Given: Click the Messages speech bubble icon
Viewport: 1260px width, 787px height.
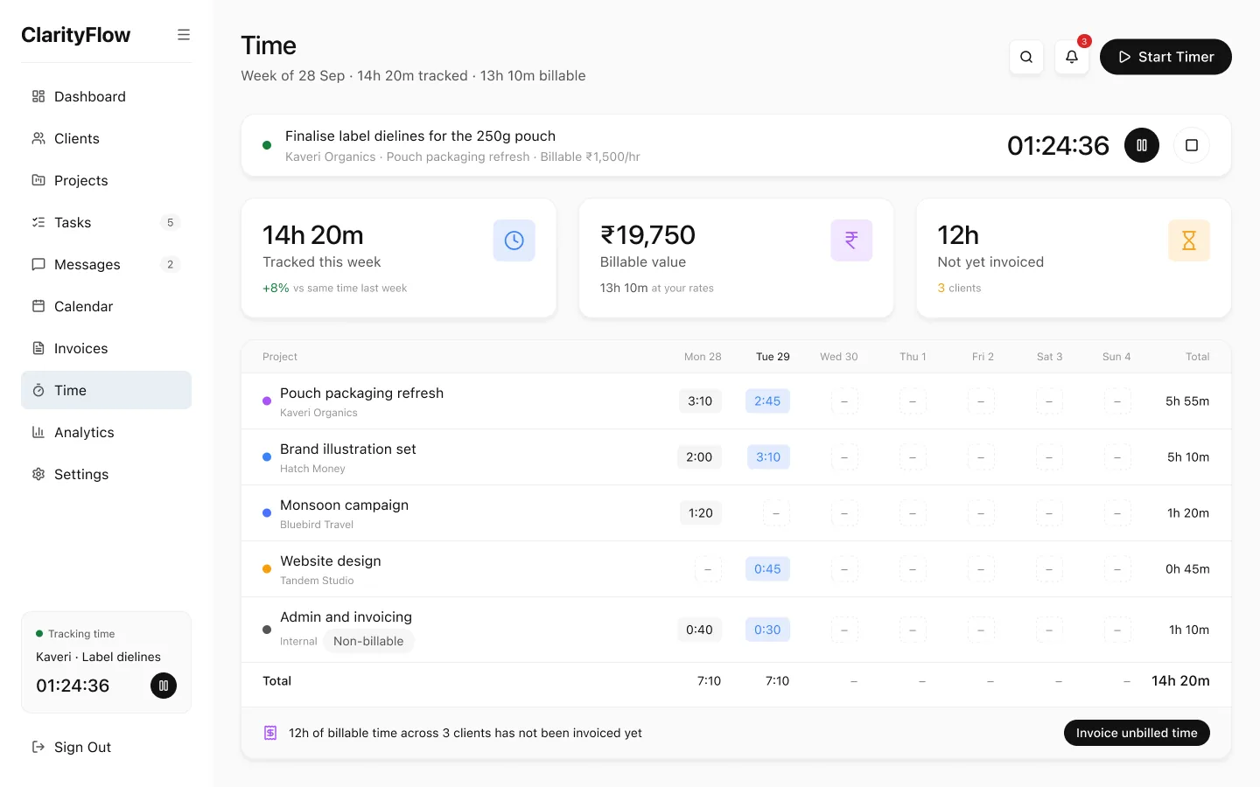Looking at the screenshot, I should pyautogui.click(x=38, y=264).
